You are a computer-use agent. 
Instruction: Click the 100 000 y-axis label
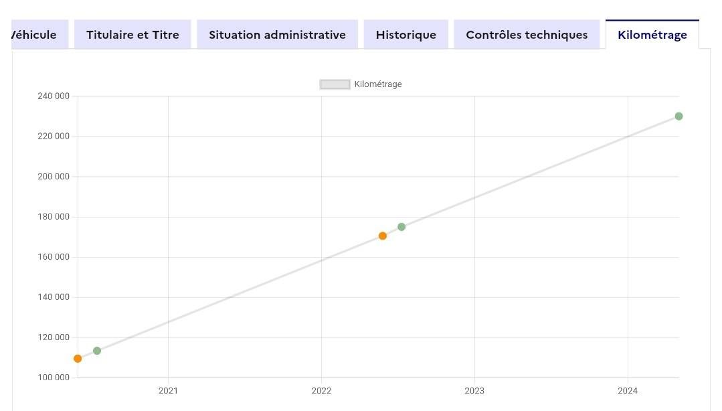[54, 378]
